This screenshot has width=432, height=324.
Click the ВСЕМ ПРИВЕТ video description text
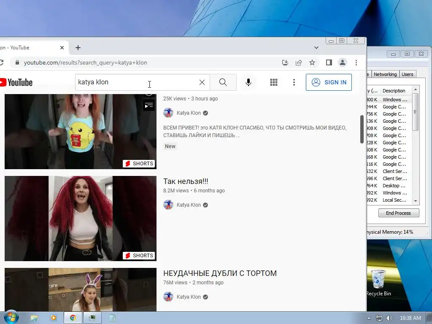pos(254,132)
